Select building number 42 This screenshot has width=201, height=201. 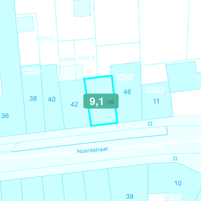[74, 105]
